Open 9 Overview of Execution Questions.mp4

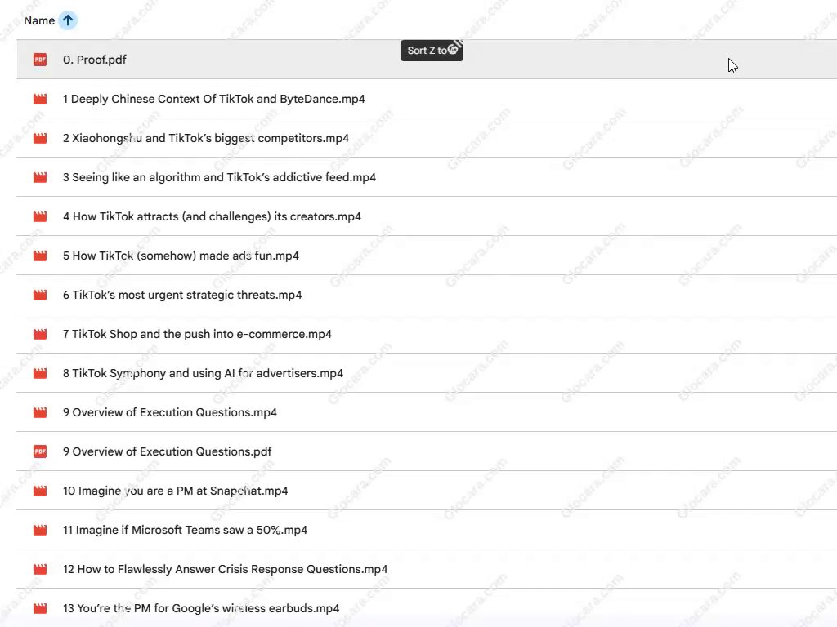[170, 412]
